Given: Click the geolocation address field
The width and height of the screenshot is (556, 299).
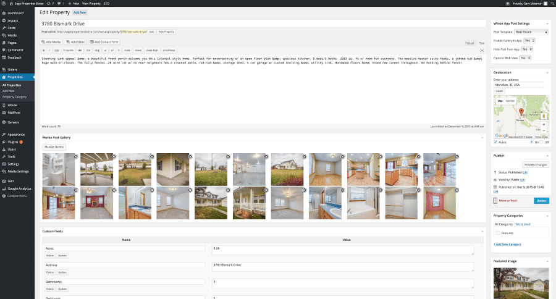Looking at the screenshot, I should (518, 85).
